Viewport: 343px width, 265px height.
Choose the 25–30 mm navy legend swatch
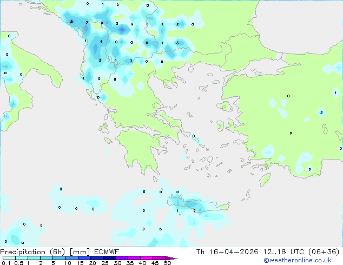pyautogui.click(x=109, y=258)
